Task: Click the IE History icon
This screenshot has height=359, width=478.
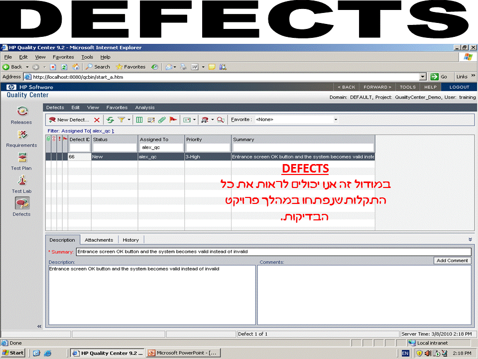Action: (x=154, y=67)
